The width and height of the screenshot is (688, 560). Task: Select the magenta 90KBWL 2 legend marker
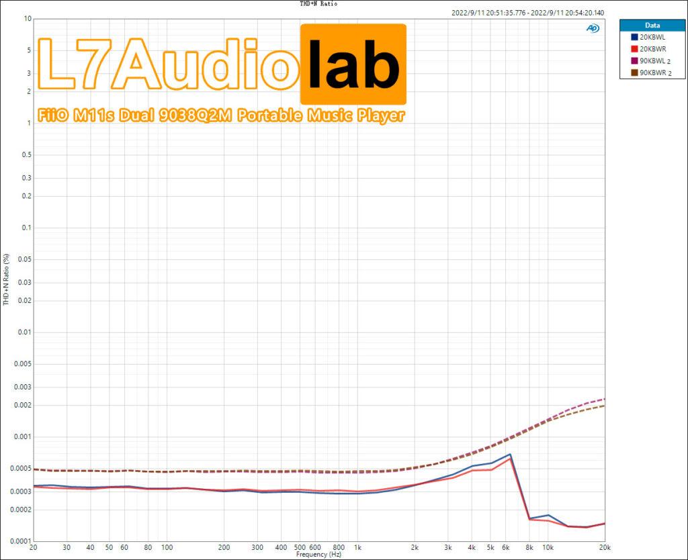pyautogui.click(x=634, y=60)
